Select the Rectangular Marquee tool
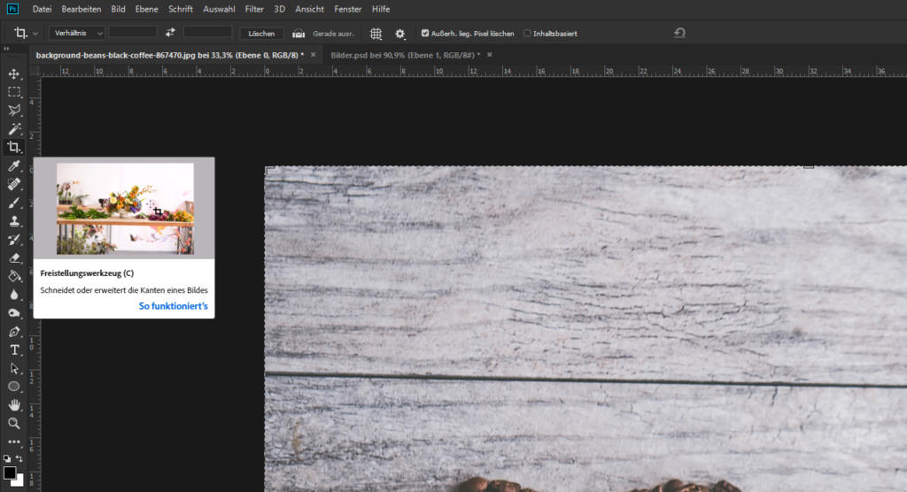 [x=14, y=92]
